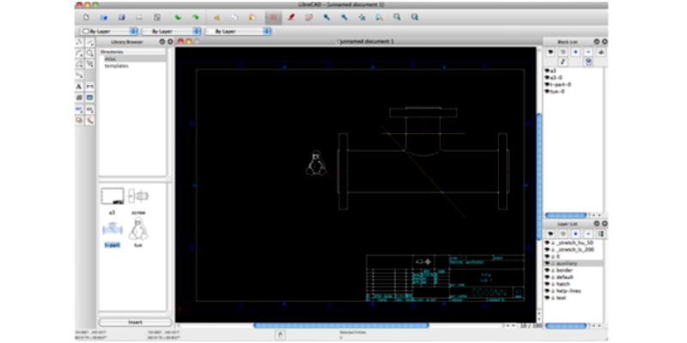Screen dimensions: 687x343
Task: Click the Print icon in toolbar
Action: pyautogui.click(x=139, y=17)
